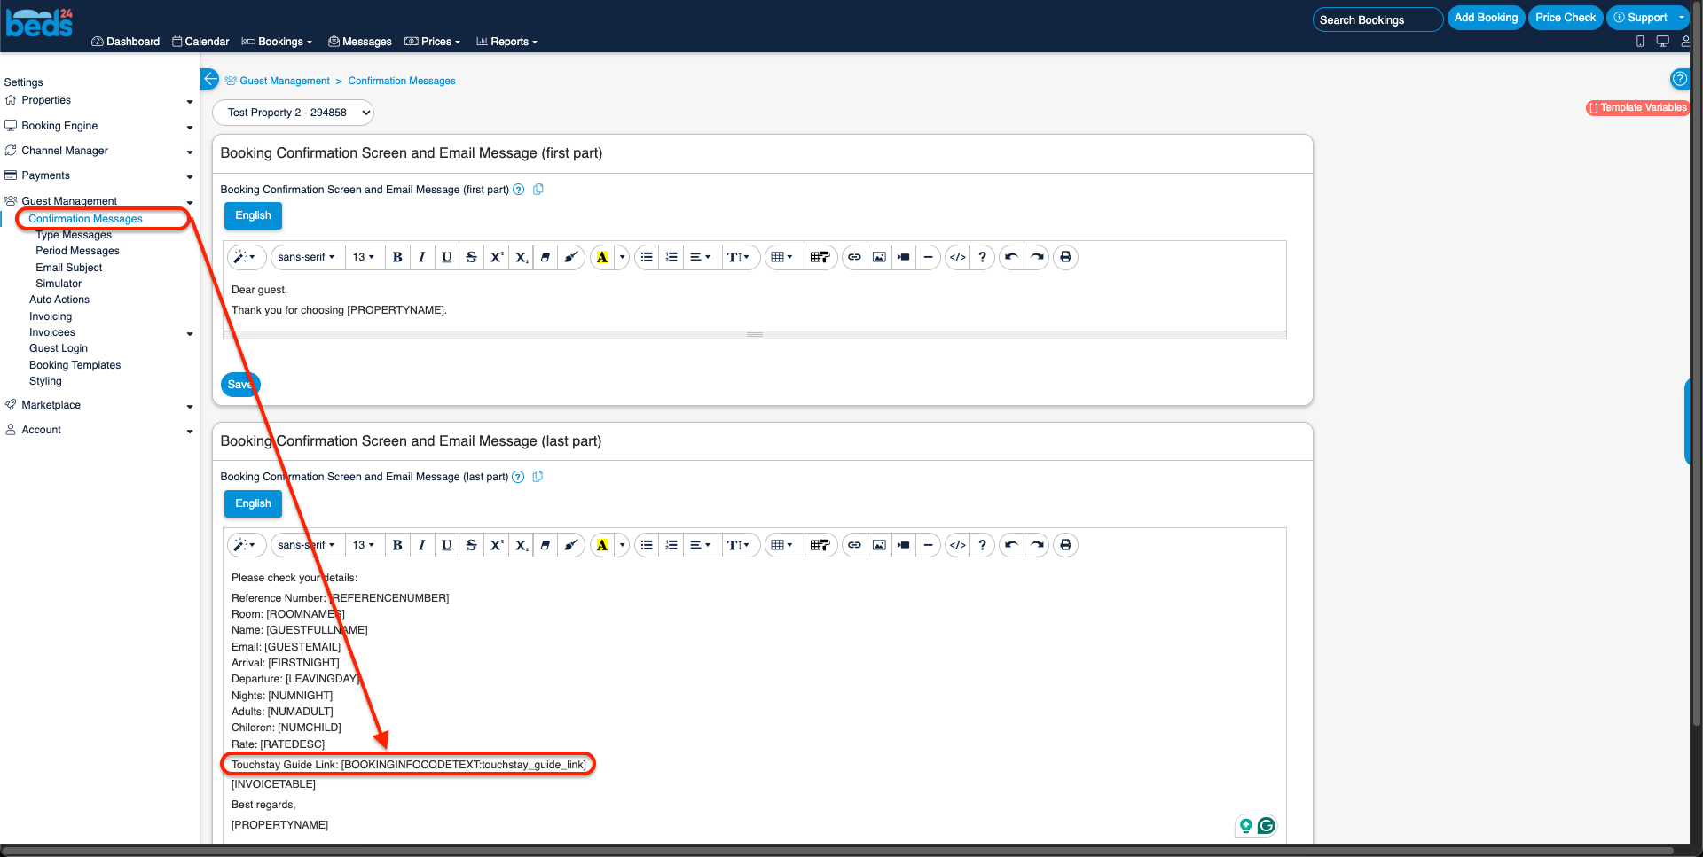Open help tooltip for the last part message
Screen dimensions: 1703x857
519,477
